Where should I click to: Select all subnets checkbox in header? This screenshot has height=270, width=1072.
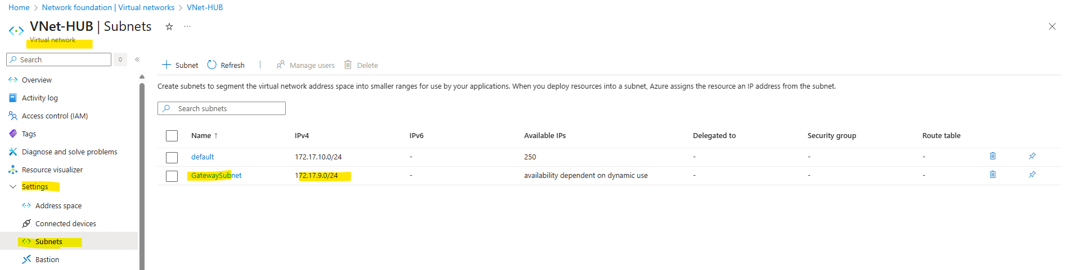point(172,136)
